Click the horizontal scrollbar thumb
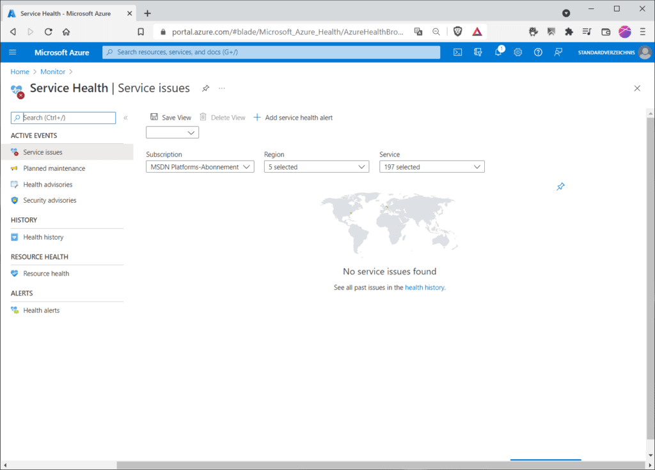655x470 pixels. (381, 465)
